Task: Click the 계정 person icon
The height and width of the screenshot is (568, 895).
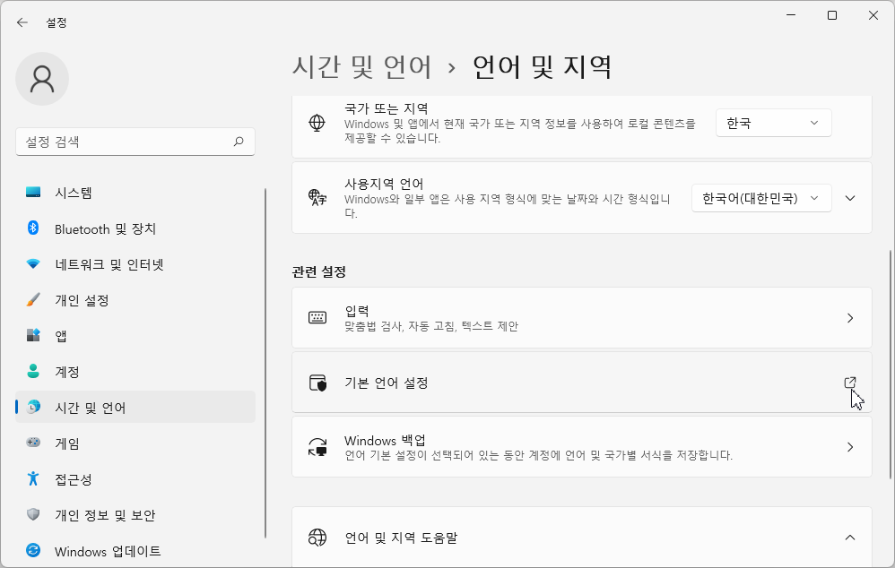Action: click(33, 371)
